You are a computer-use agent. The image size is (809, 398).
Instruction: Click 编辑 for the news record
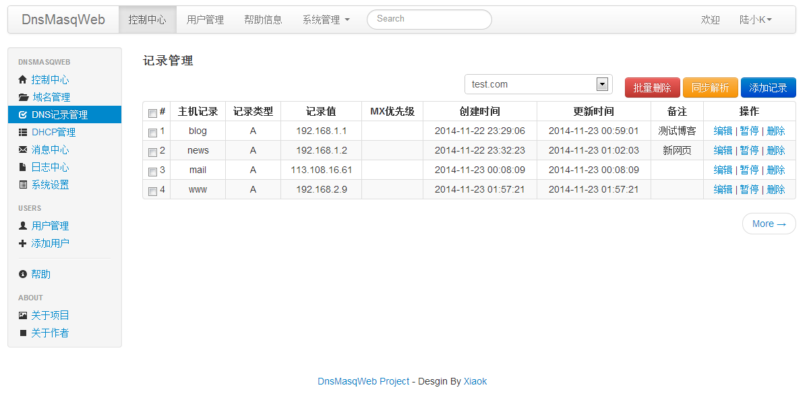pos(723,150)
